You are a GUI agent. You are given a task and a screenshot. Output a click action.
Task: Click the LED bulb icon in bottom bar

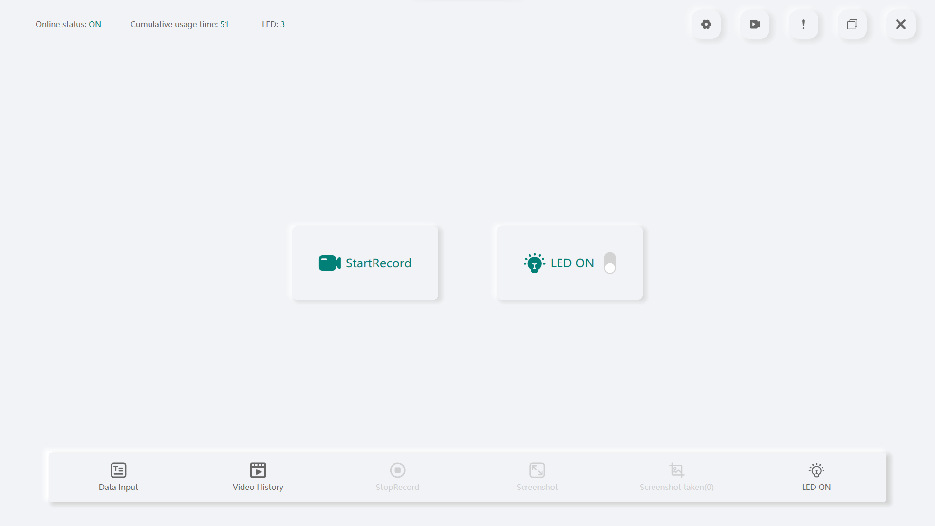point(816,470)
